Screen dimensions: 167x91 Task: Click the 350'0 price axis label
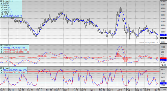point(163,42)
